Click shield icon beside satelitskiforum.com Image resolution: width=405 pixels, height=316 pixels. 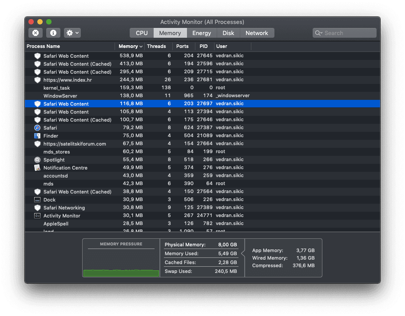coord(37,144)
